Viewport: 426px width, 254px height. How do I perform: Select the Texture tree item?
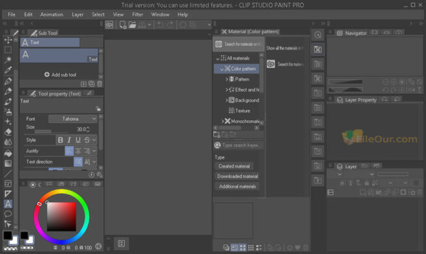pos(239,110)
